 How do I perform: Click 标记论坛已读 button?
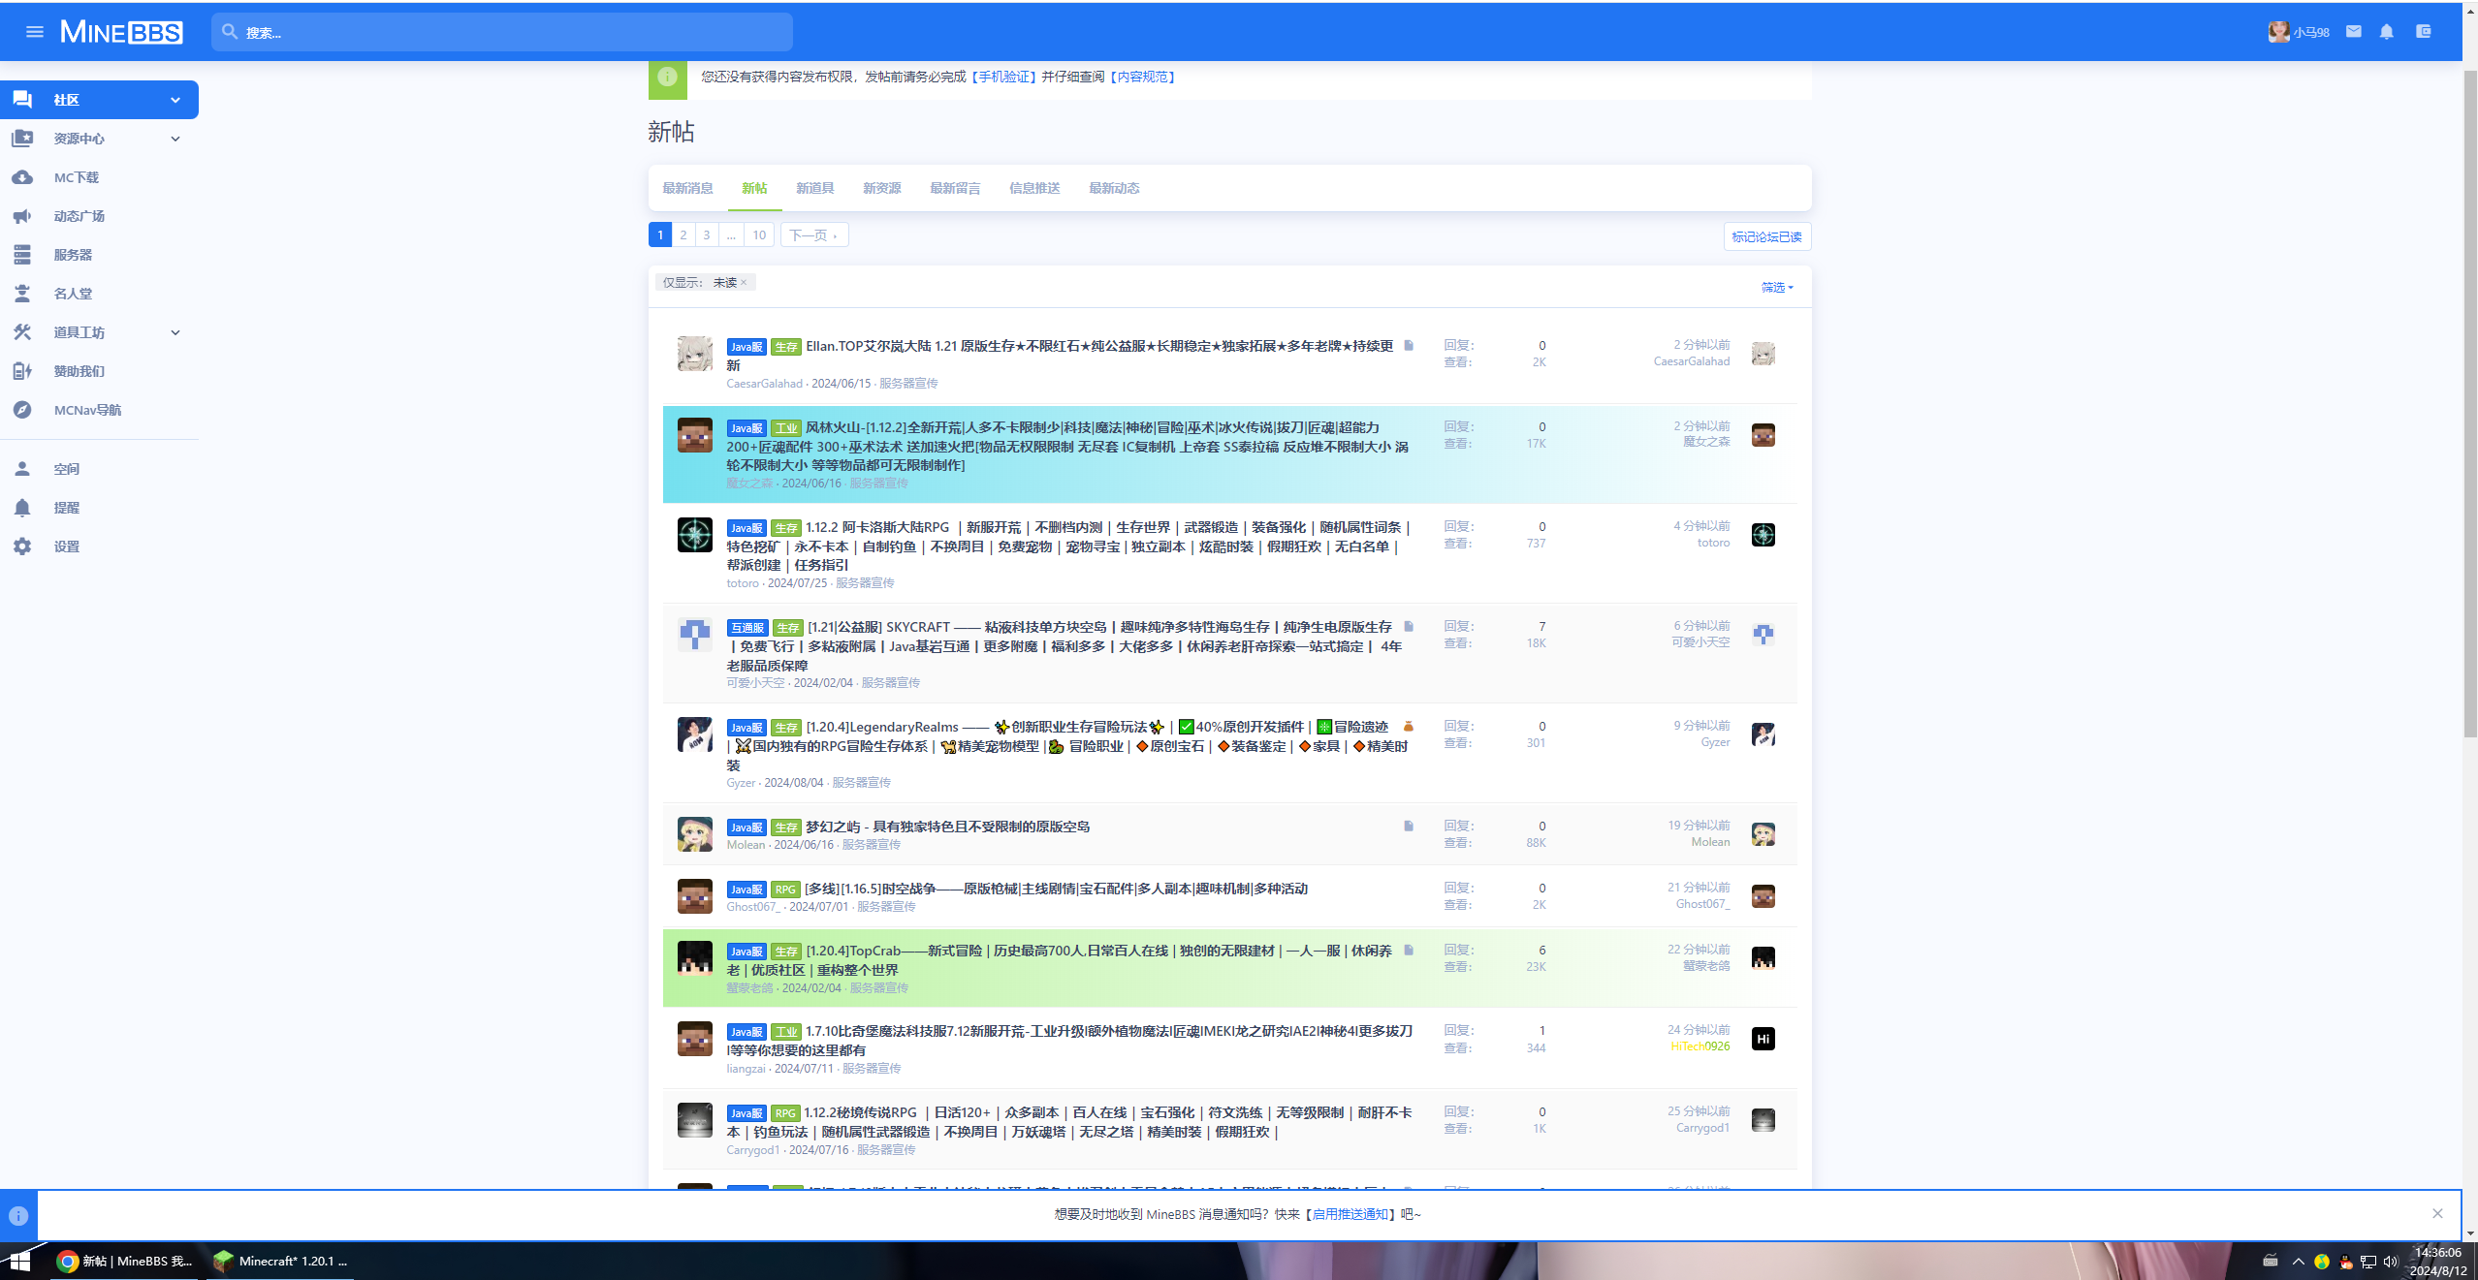pos(1766,236)
